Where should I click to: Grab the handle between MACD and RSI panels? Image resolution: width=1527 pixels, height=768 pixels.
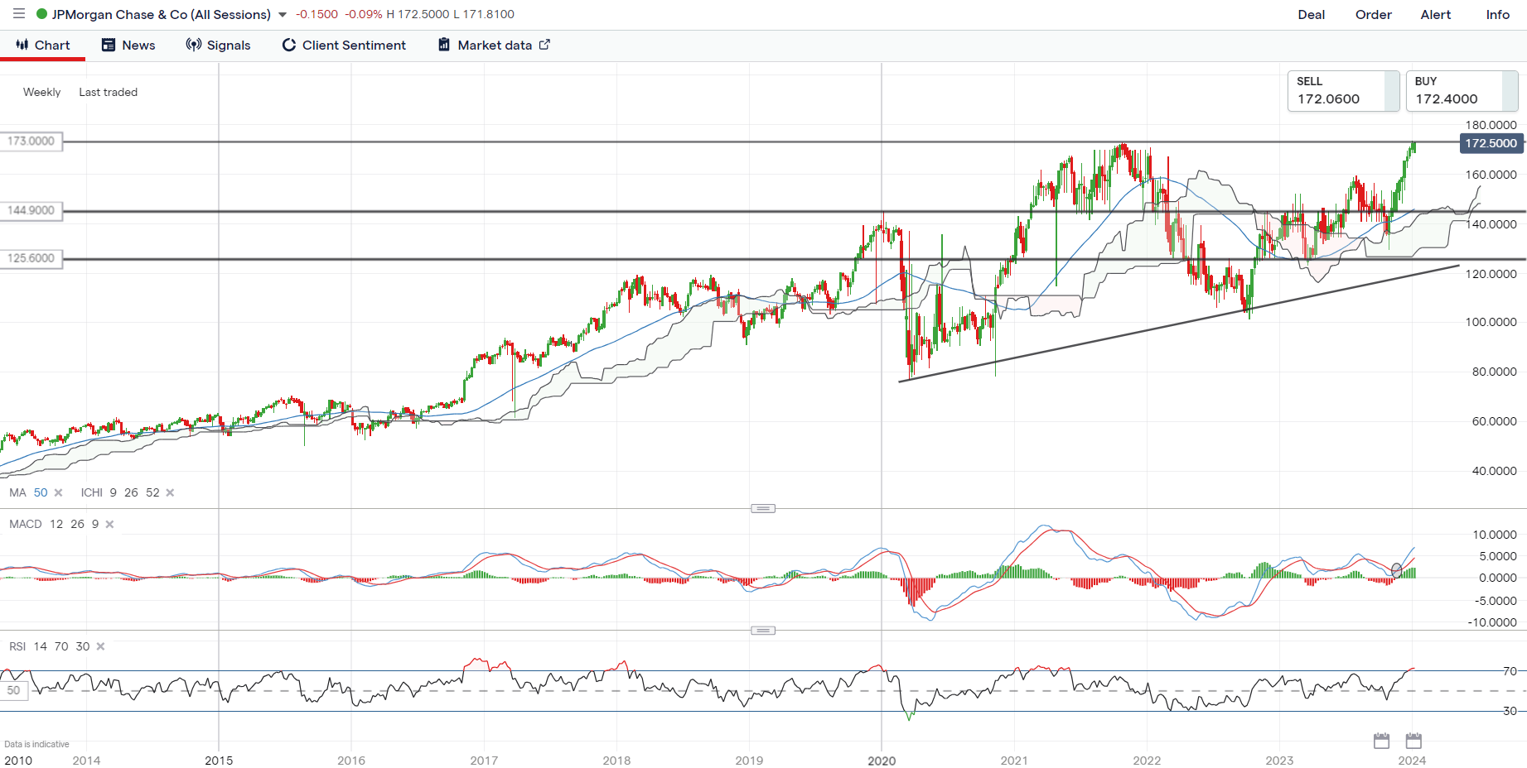[763, 631]
